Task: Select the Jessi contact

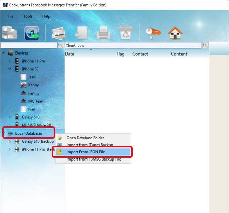Action: click(32, 77)
